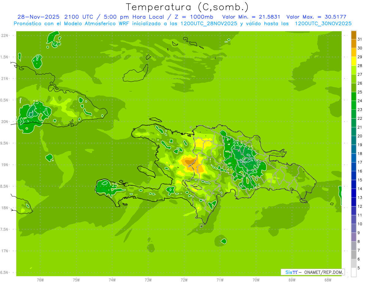The image size is (368, 284).
Task: Click the '75W' longitude axis label
Action: [76, 280]
